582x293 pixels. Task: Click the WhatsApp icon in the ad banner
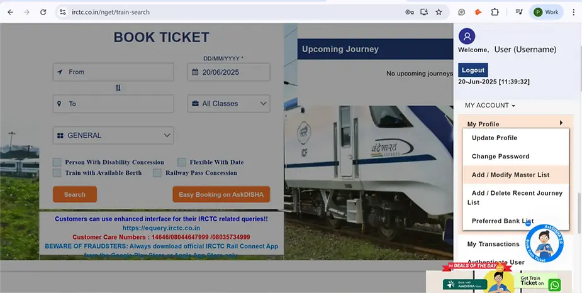554,285
